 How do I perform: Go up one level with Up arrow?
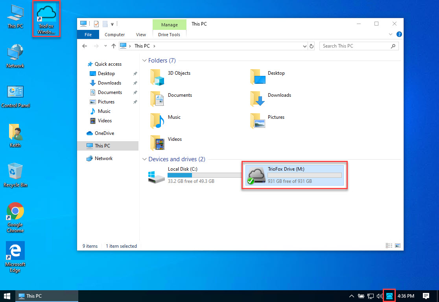coord(113,46)
